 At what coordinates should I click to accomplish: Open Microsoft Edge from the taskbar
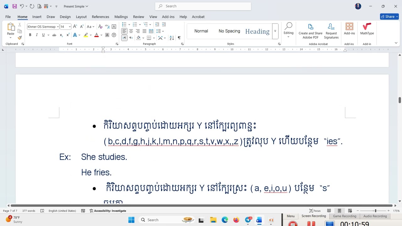[x=225, y=220]
